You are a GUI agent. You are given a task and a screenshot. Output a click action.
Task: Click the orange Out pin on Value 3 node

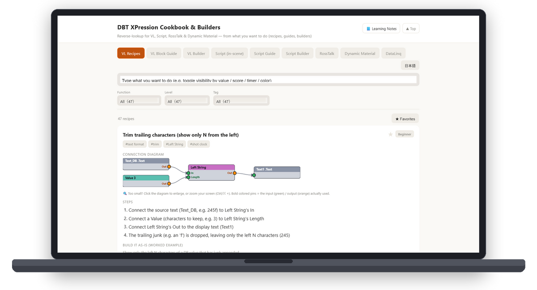[x=169, y=183]
